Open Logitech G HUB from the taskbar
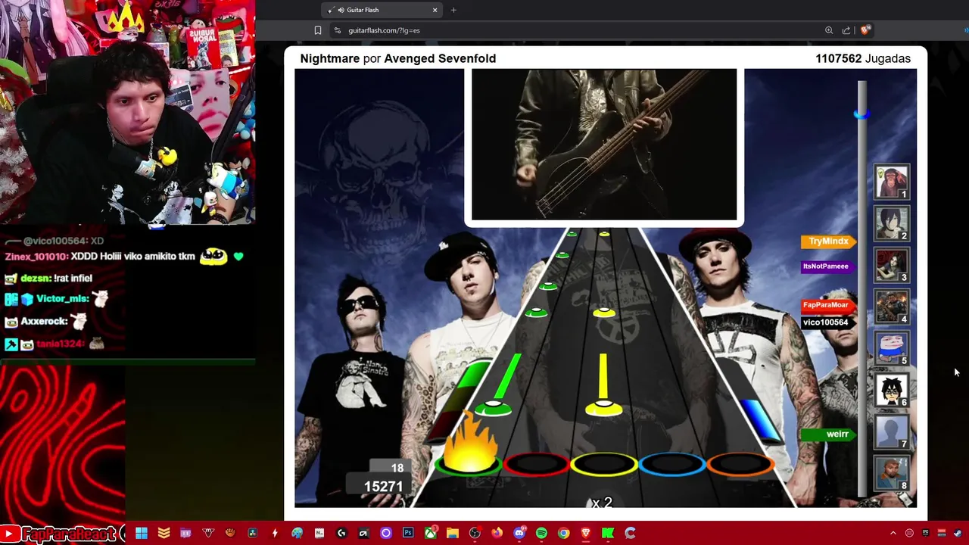Viewport: 969px width, 545px height. [341, 533]
